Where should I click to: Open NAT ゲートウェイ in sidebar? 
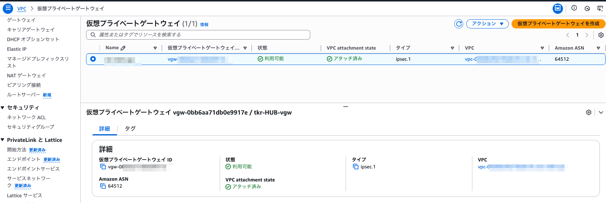point(26,75)
